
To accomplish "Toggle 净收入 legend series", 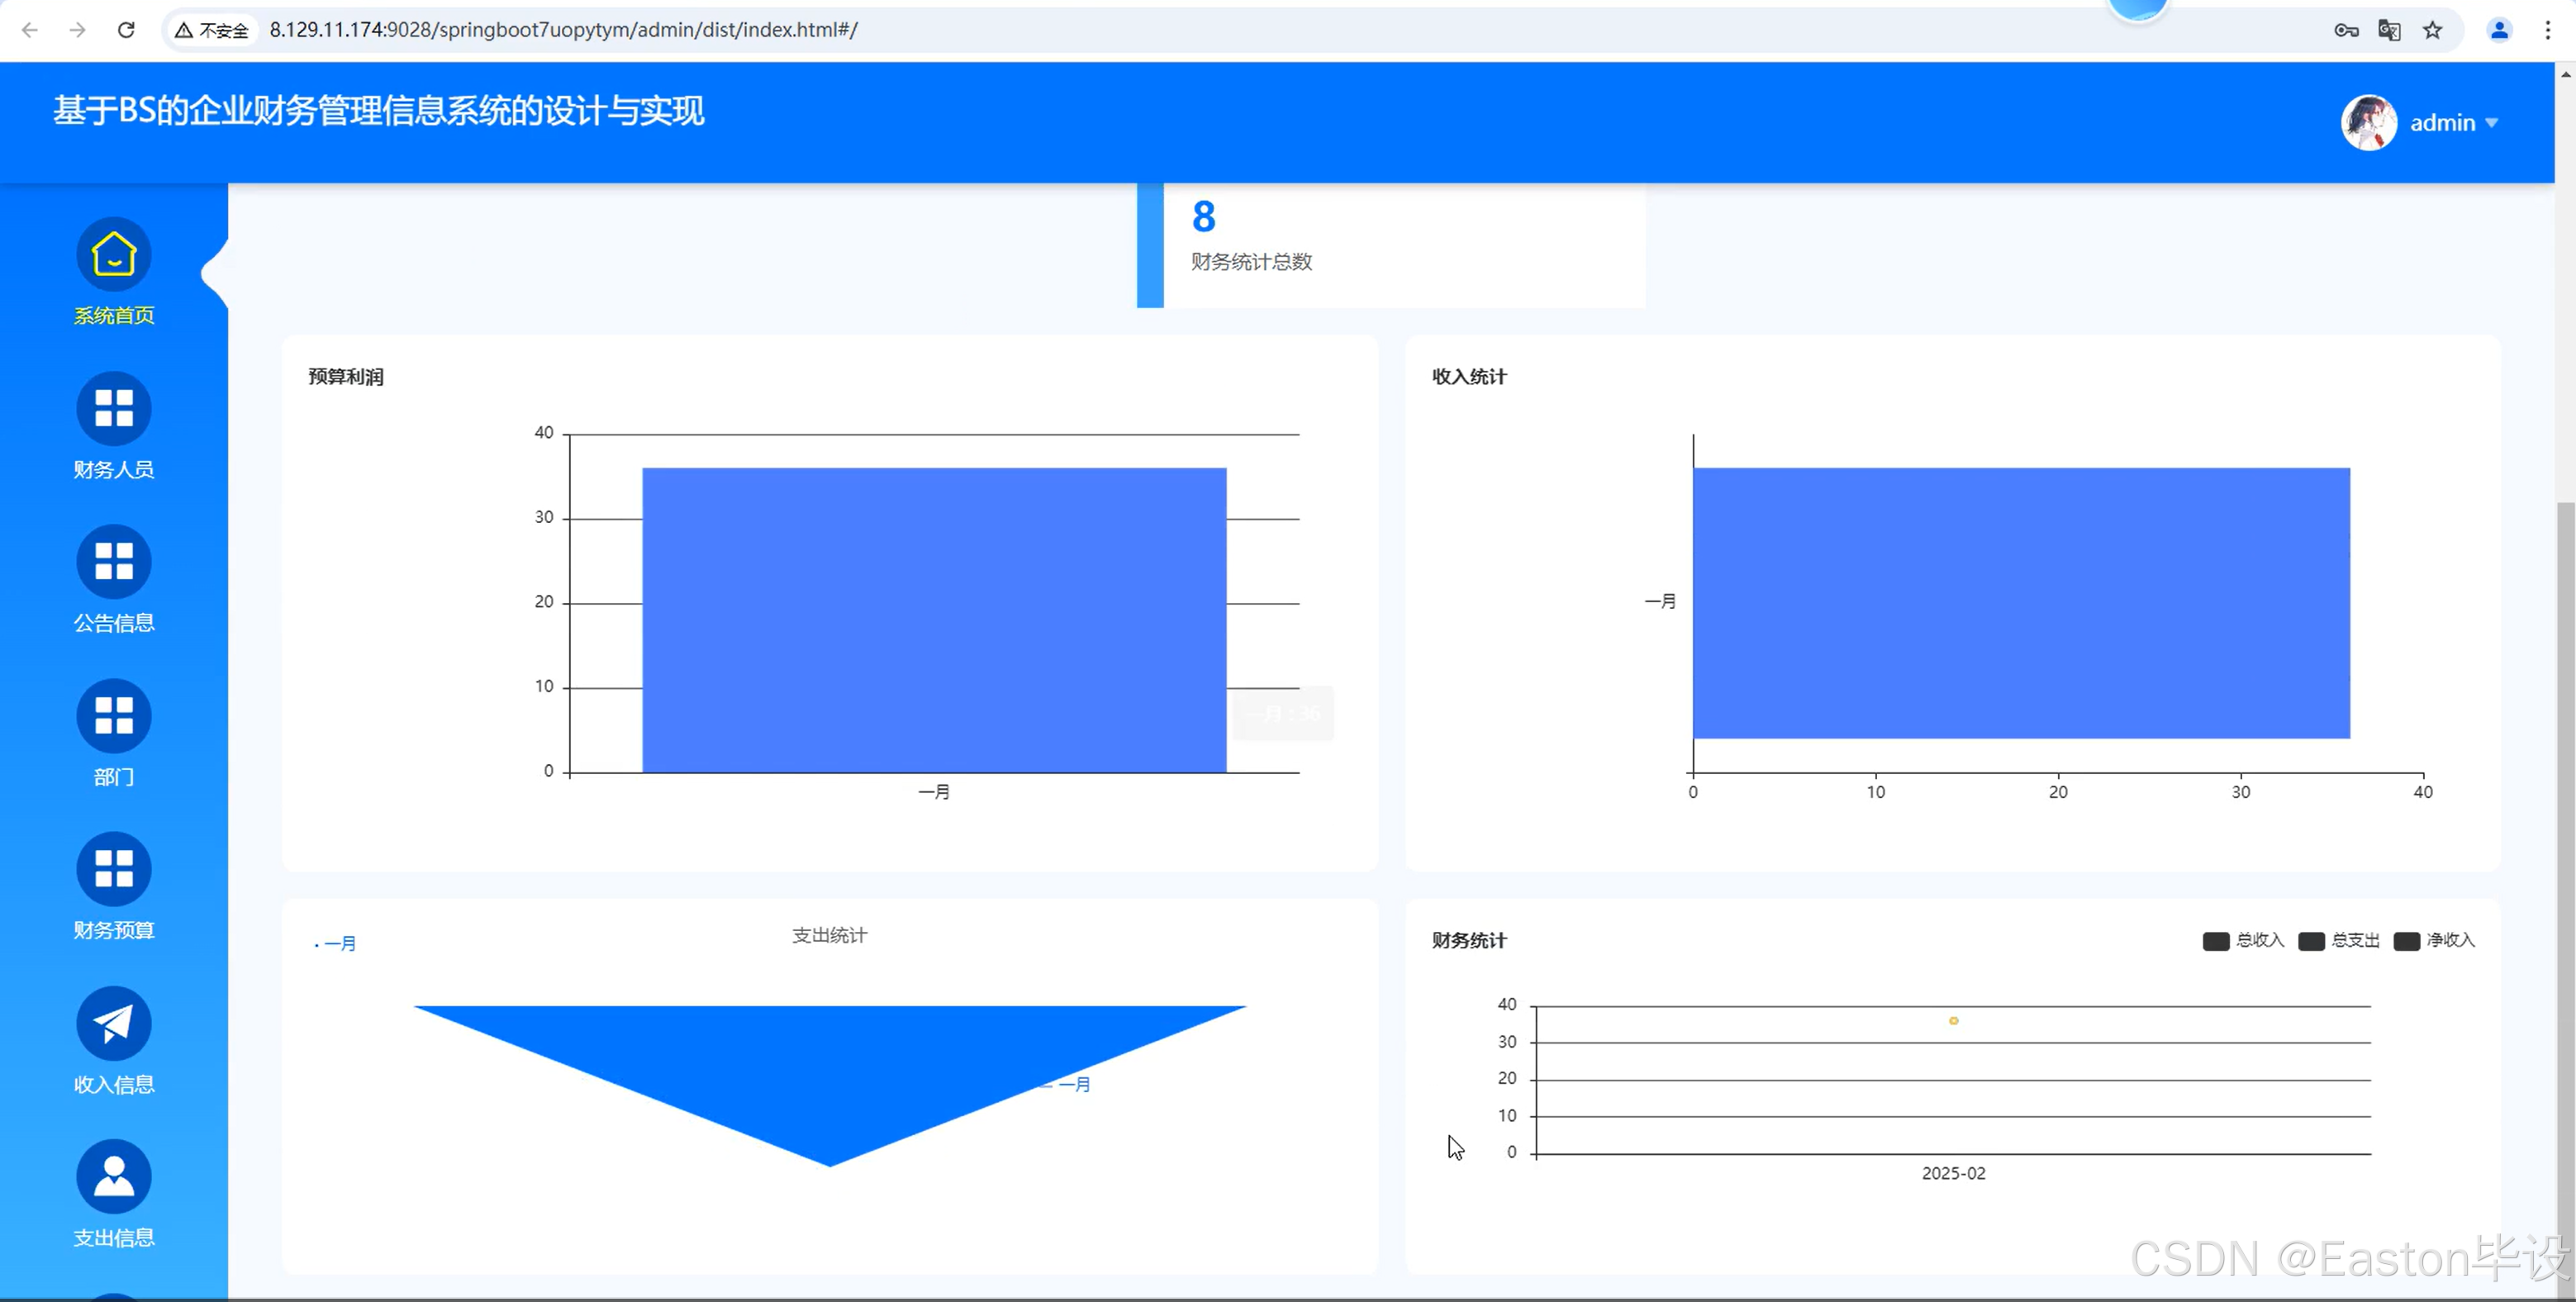I will coord(2433,941).
